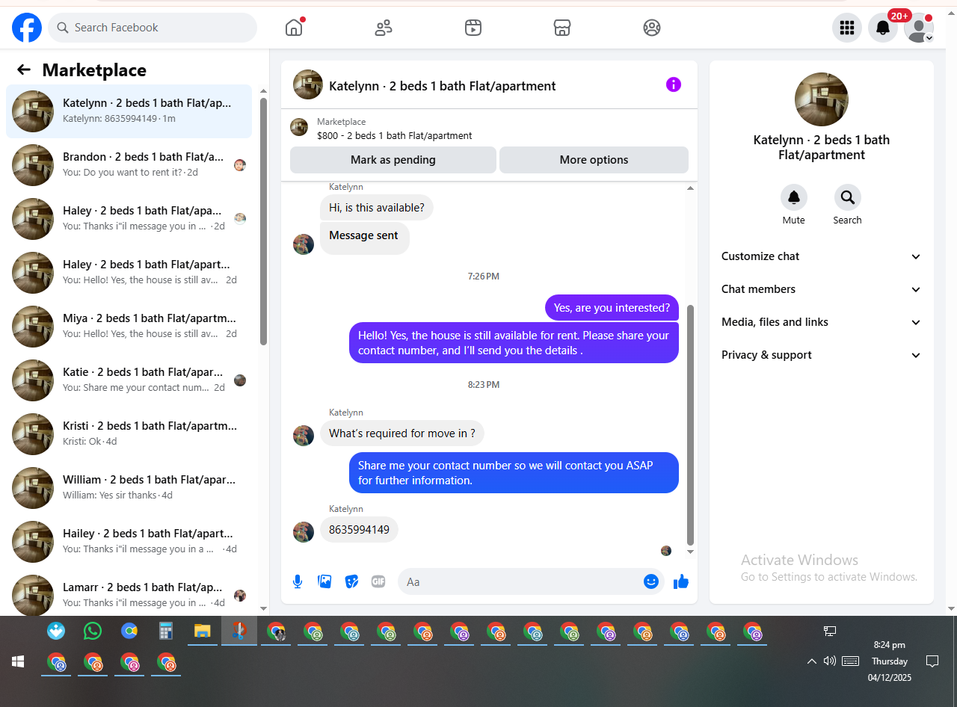Open Calculator from the taskbar

point(166,632)
